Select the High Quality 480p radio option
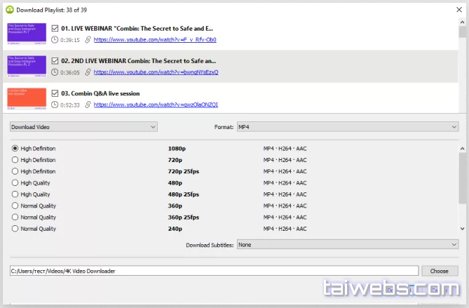 pos(15,182)
